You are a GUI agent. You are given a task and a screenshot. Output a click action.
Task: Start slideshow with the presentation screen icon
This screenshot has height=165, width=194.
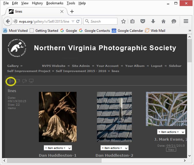(x=31, y=81)
